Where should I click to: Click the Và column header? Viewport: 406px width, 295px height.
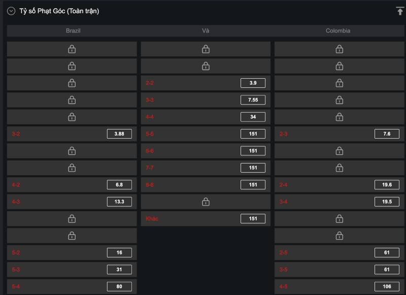pos(206,31)
